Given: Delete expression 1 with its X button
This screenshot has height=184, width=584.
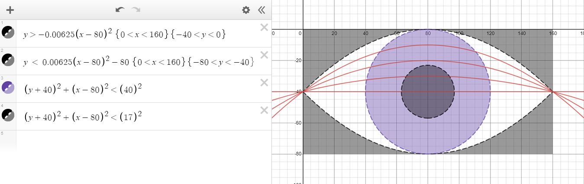Looking at the screenshot, I should pos(264,28).
